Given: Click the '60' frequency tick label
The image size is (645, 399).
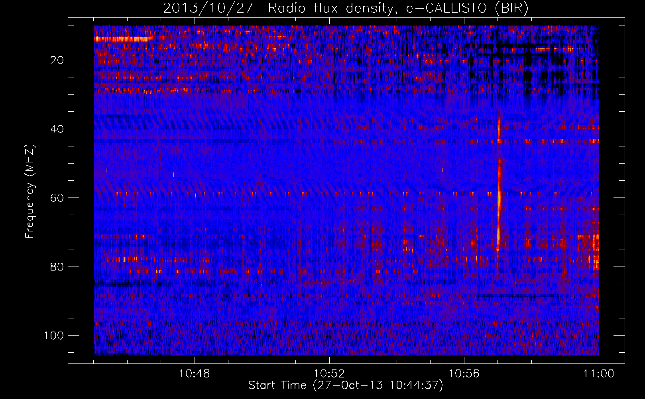Looking at the screenshot, I should (x=57, y=198).
